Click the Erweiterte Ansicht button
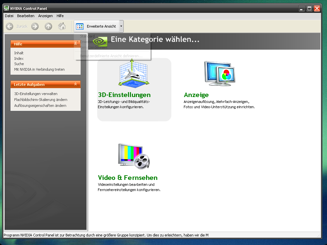The image size is (327, 245). pyautogui.click(x=97, y=26)
